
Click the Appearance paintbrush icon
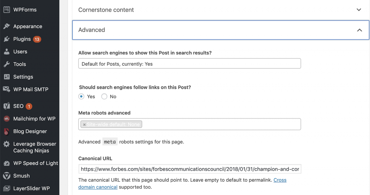7,26
